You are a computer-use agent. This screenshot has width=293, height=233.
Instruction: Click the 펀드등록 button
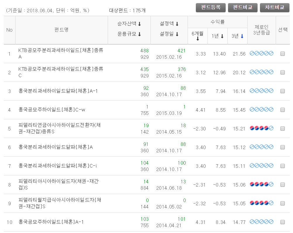[210, 8]
